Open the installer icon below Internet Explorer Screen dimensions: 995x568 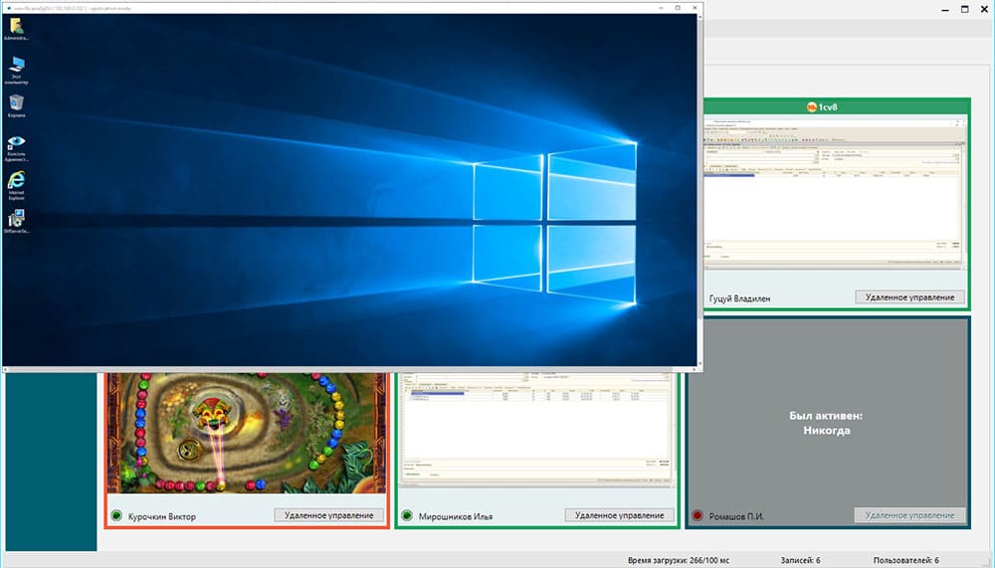point(17,220)
